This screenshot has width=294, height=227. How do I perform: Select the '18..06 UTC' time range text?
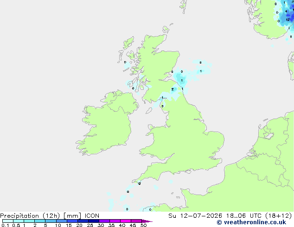pyautogui.click(x=243, y=216)
